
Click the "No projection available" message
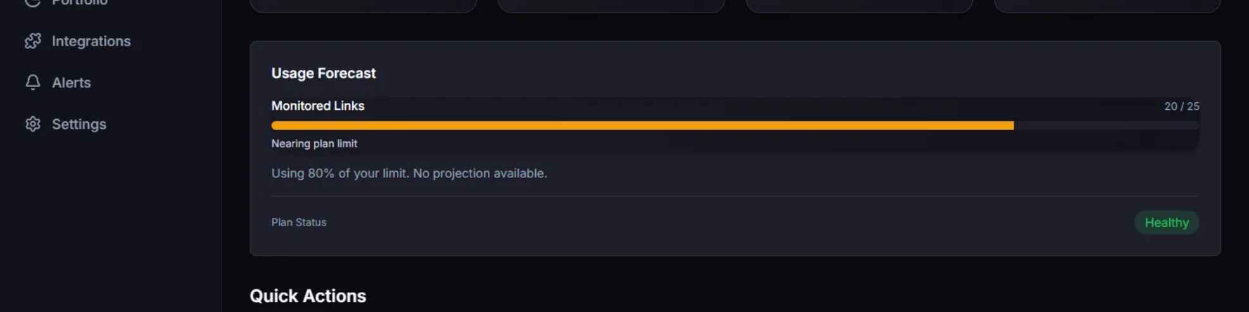click(x=480, y=173)
